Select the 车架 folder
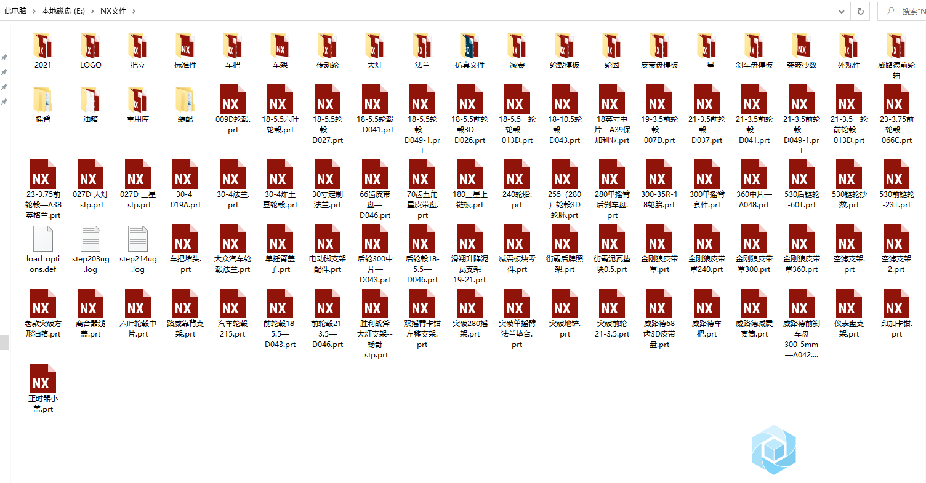926x483 pixels. tap(280, 51)
